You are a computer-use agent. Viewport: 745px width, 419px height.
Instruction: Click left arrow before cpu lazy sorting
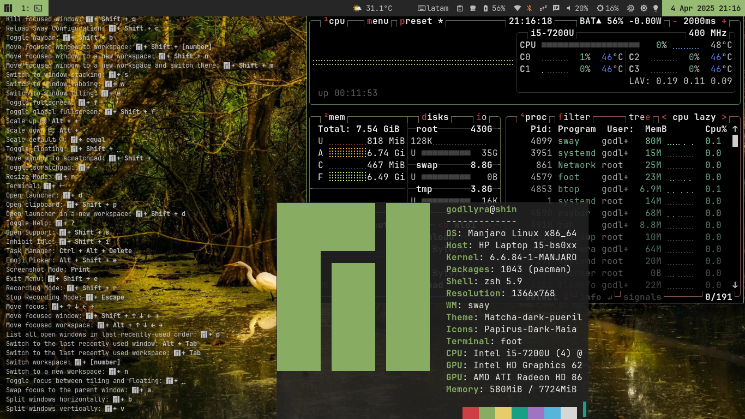click(x=664, y=117)
